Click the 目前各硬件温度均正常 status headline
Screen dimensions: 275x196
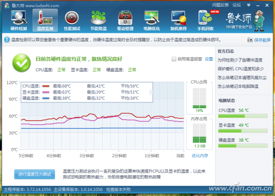79,59
